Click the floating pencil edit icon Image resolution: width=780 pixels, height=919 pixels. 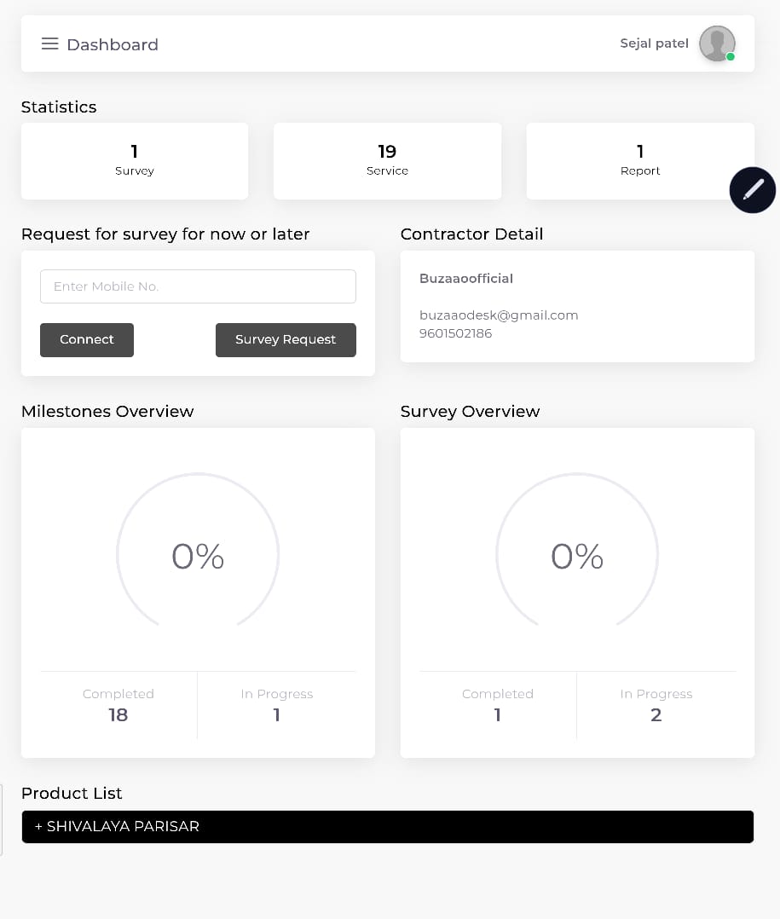(752, 189)
